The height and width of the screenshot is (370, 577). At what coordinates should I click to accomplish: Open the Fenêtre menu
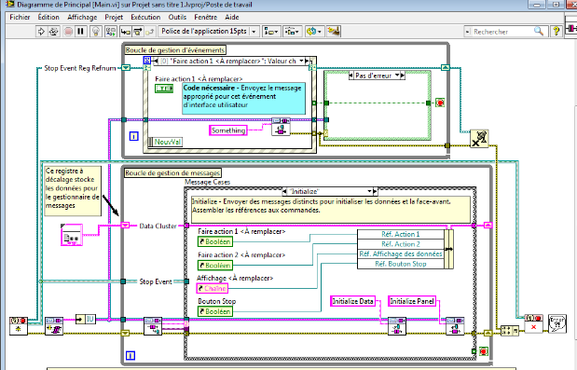pyautogui.click(x=206, y=18)
